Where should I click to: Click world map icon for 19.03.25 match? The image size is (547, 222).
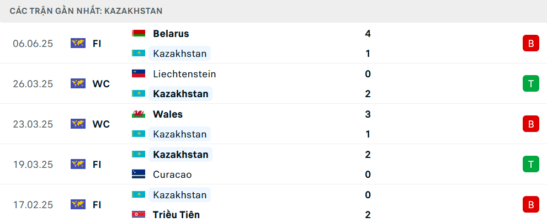(78, 165)
